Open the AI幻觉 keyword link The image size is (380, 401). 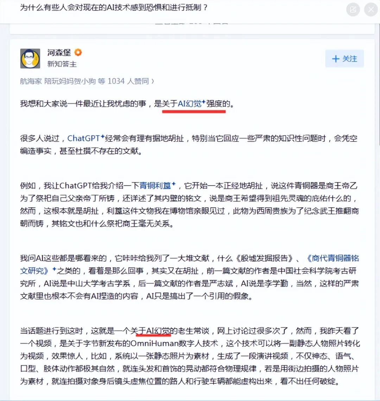coord(189,104)
